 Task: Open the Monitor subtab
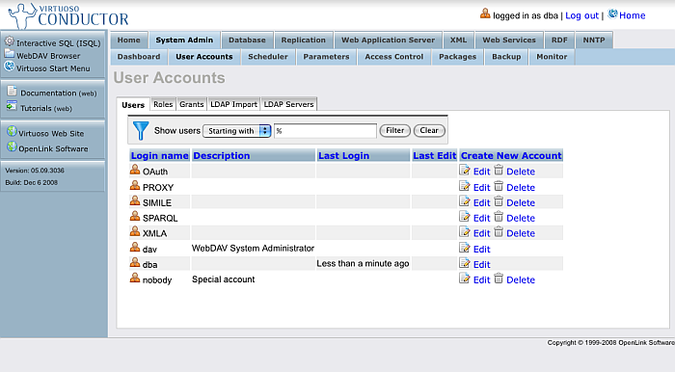(552, 57)
